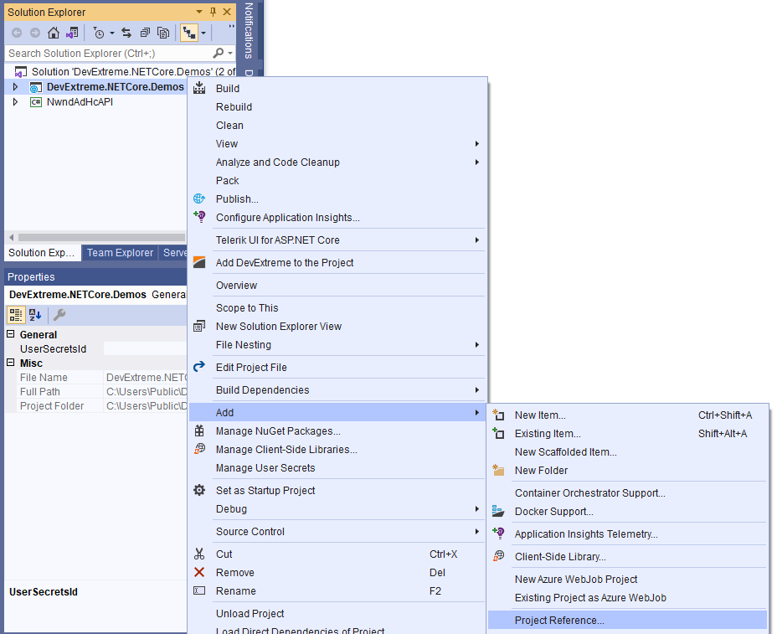Click the search magnifier icon
777x634 pixels.
click(x=219, y=53)
